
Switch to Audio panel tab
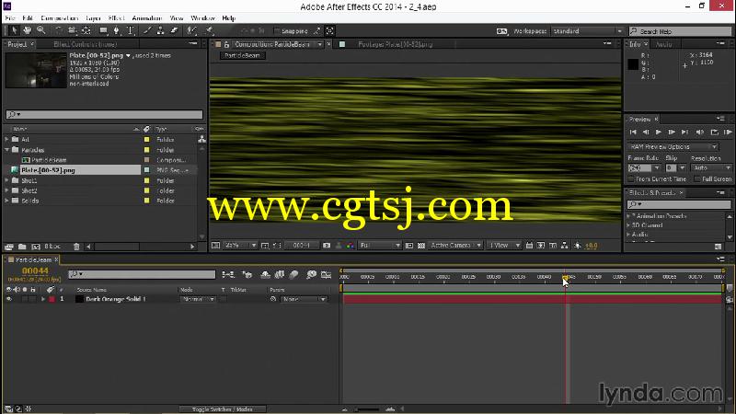(x=663, y=44)
